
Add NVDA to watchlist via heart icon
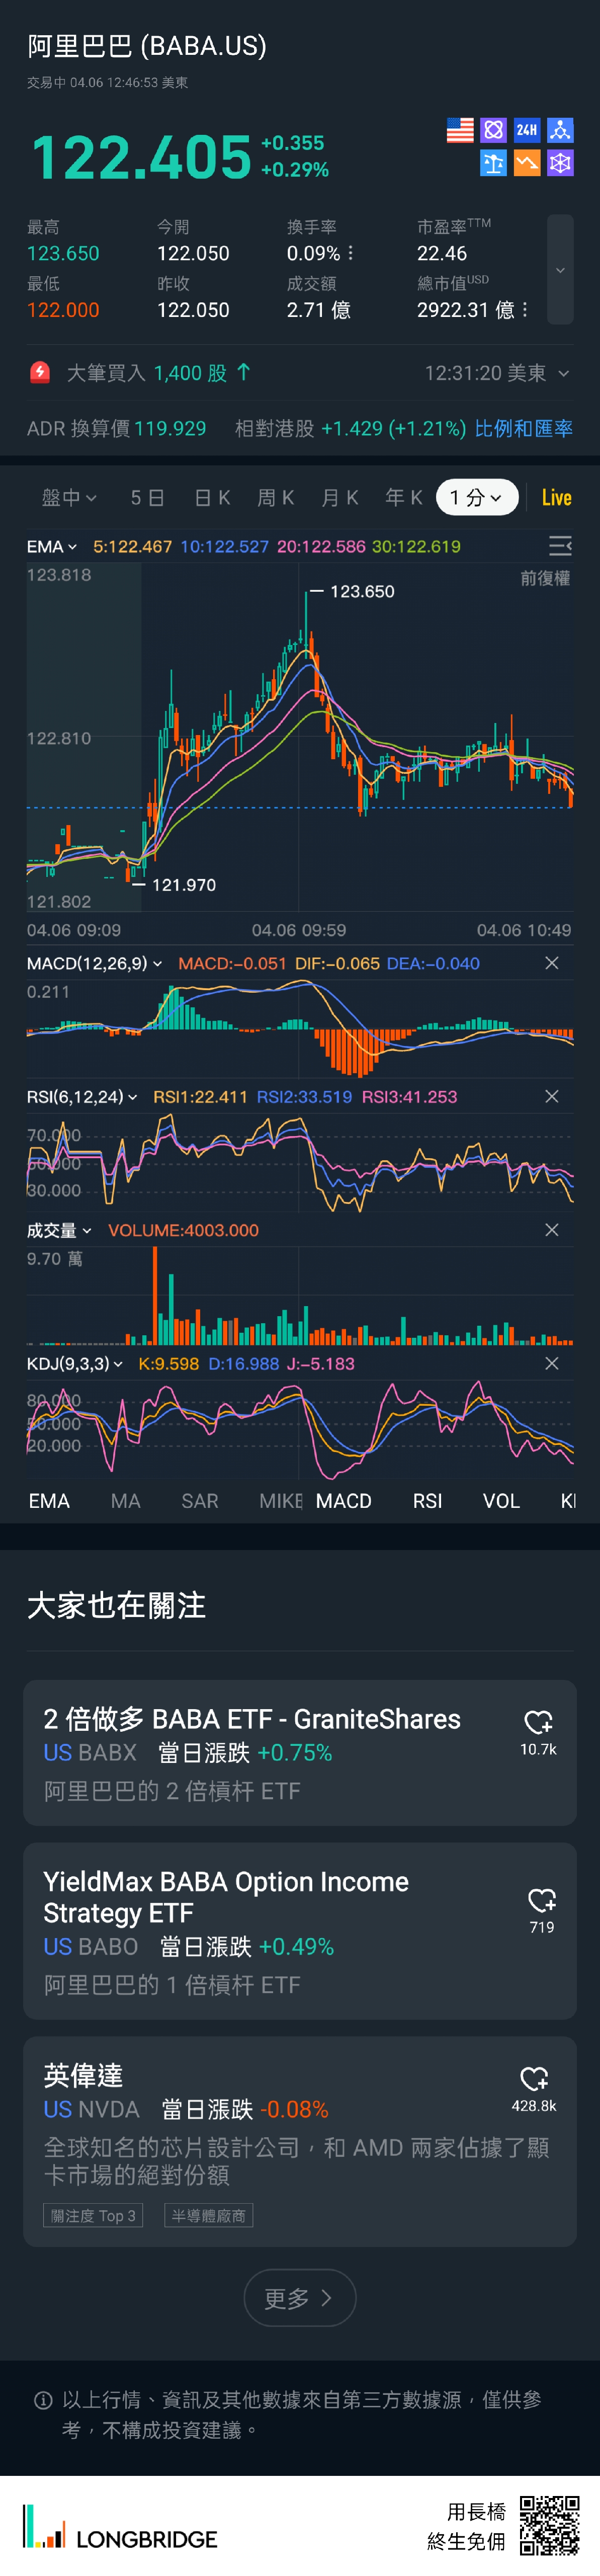tap(534, 2078)
